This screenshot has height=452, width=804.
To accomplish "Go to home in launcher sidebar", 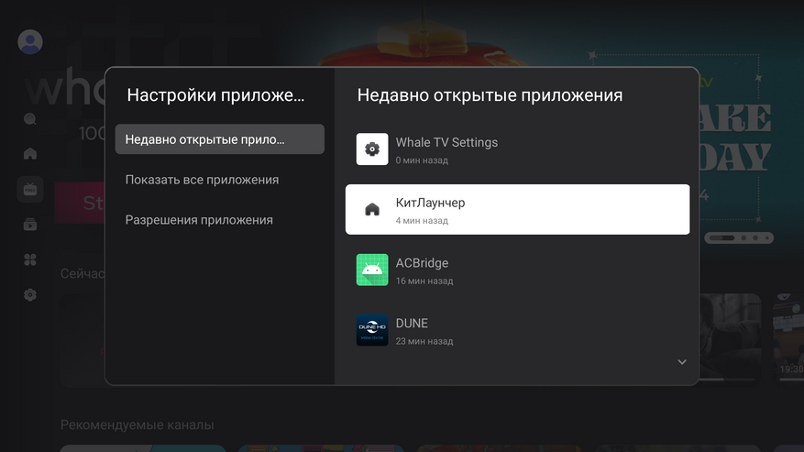I will (x=29, y=153).
